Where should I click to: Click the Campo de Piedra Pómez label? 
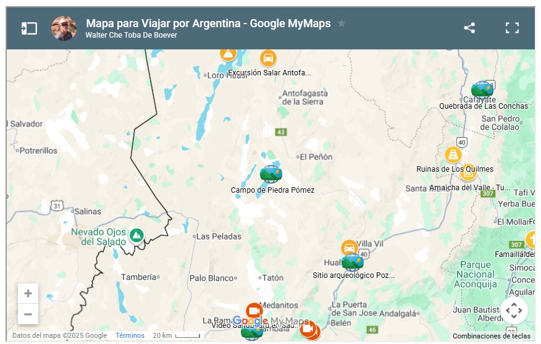pos(272,190)
